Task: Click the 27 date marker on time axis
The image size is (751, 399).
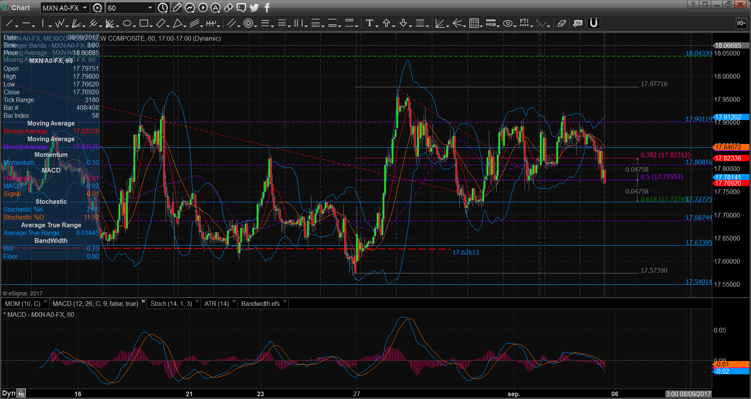Action: coord(356,394)
